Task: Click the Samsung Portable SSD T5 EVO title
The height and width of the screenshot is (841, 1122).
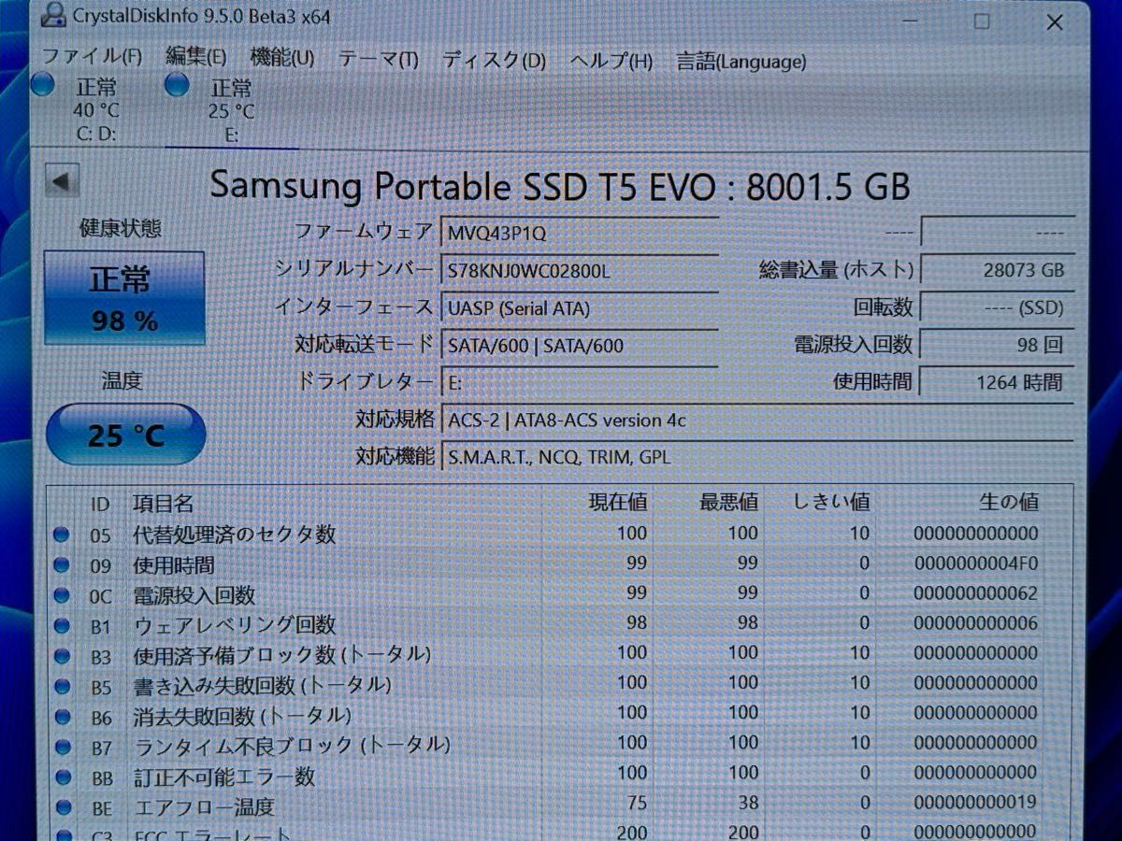Action: coord(559,186)
